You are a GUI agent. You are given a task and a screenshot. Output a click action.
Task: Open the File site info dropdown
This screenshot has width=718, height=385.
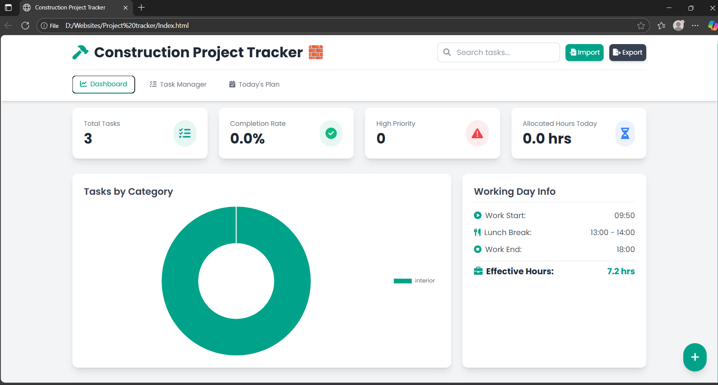click(49, 26)
